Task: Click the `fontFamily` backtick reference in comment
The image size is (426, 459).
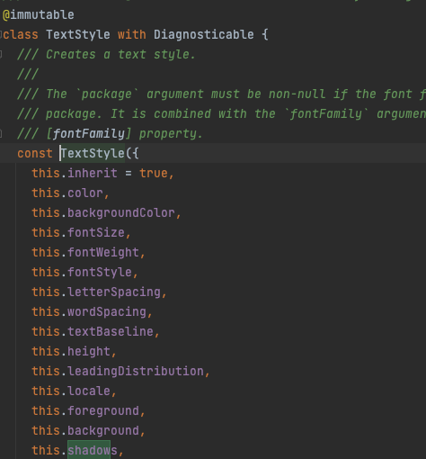Action: 327,113
